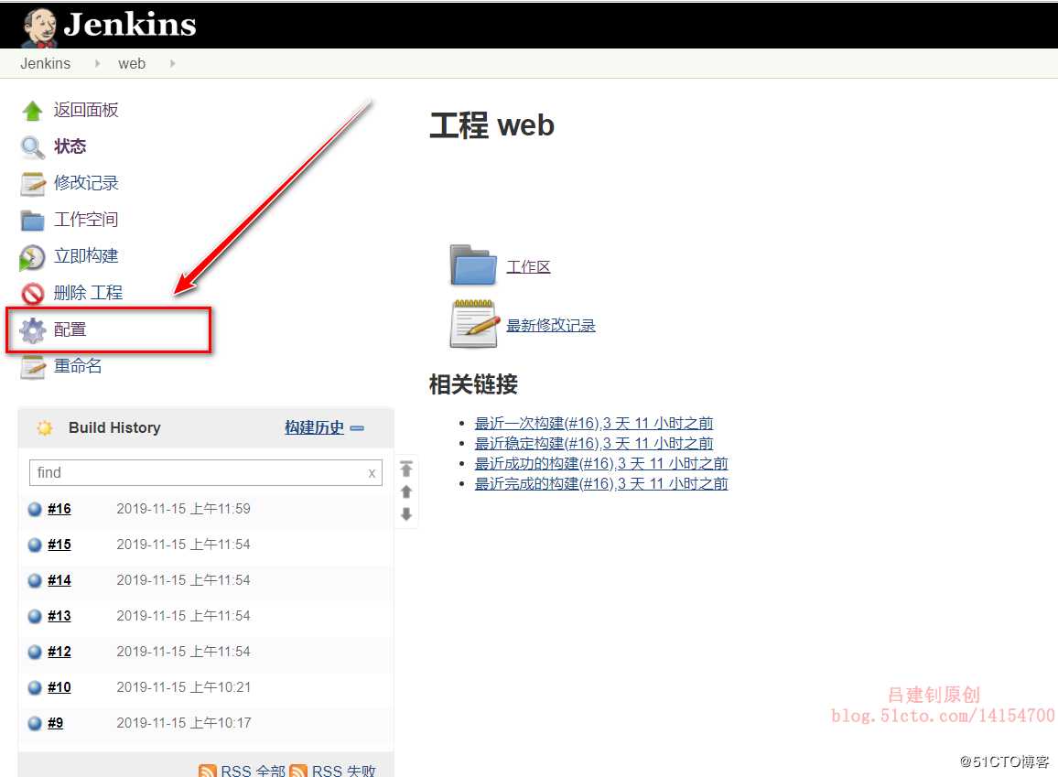Open build #9 link

[55, 724]
